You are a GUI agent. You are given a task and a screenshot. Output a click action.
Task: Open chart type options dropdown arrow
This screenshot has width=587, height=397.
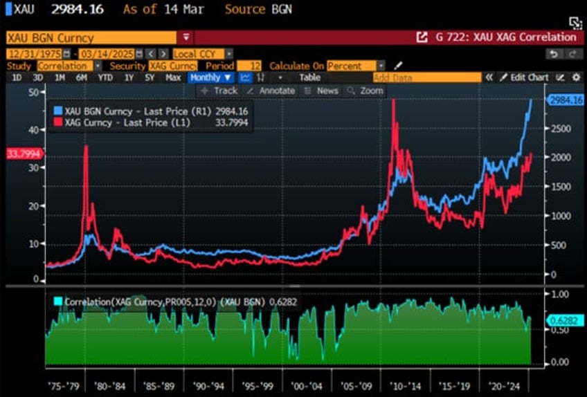280,77
